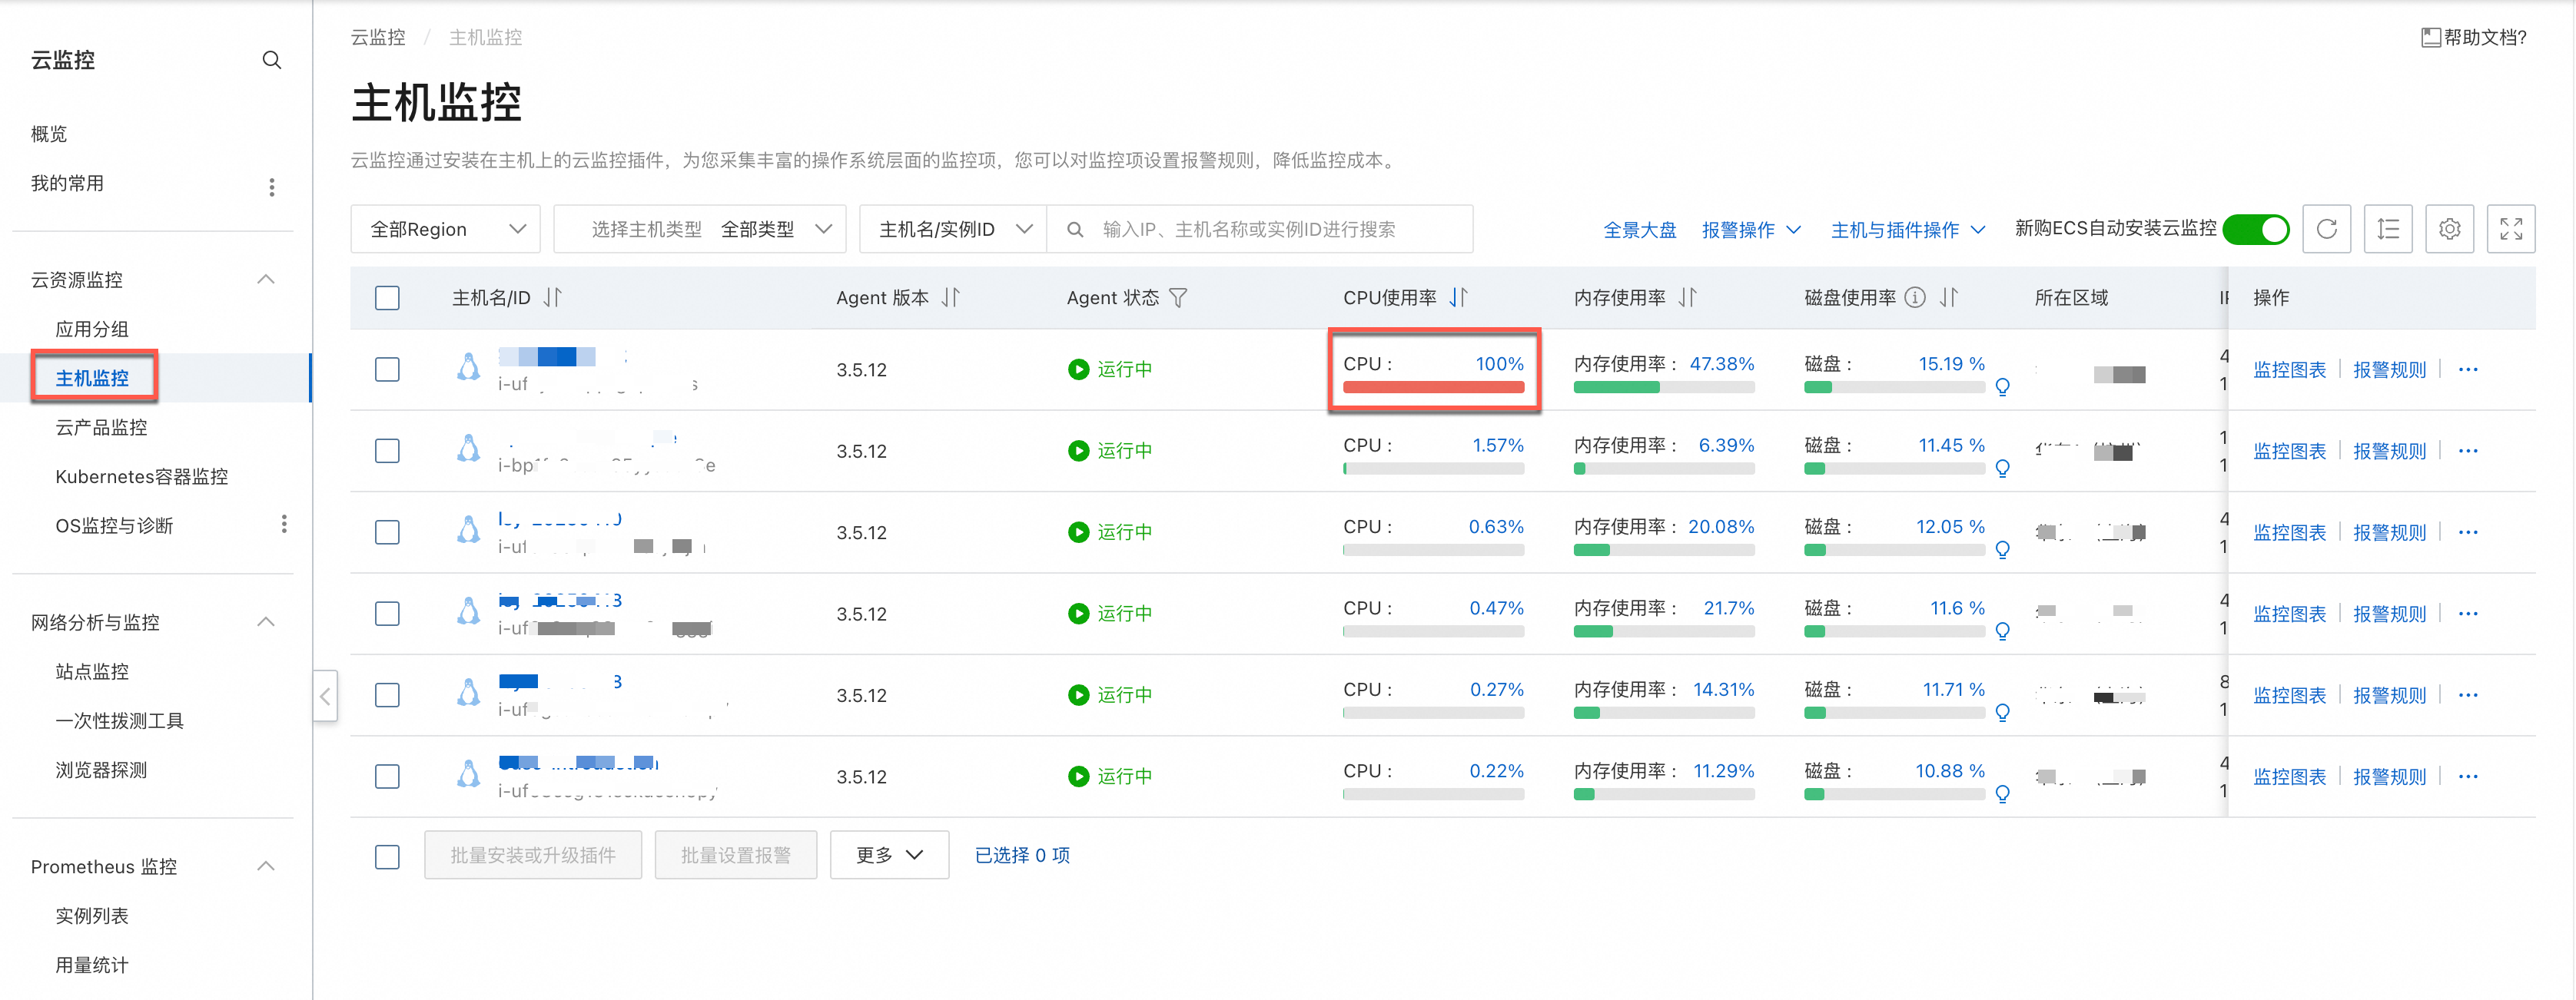Sort by 主机名/ID column
This screenshot has height=1000, width=2576.
[x=553, y=298]
